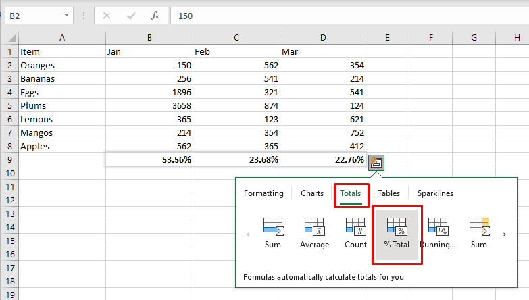529x300 pixels.
Task: Click inside the formula bar showing 150
Action: click(x=338, y=15)
